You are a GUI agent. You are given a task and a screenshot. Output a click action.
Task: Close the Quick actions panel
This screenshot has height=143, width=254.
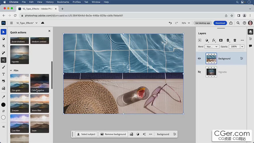coord(49,31)
